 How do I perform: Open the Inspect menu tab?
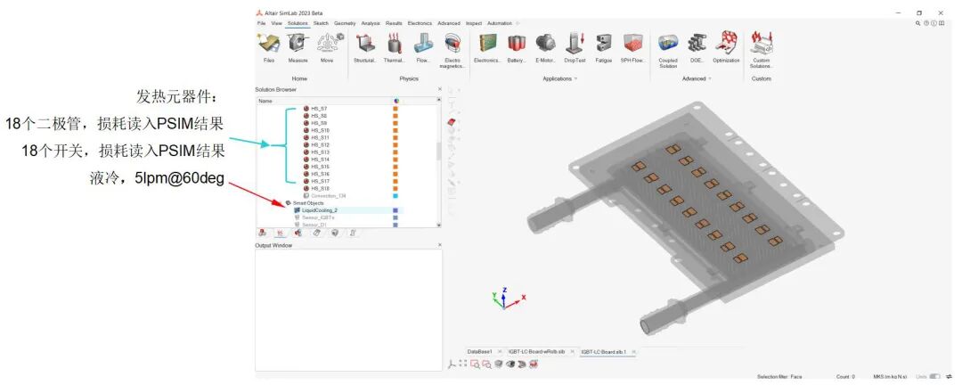pos(474,23)
